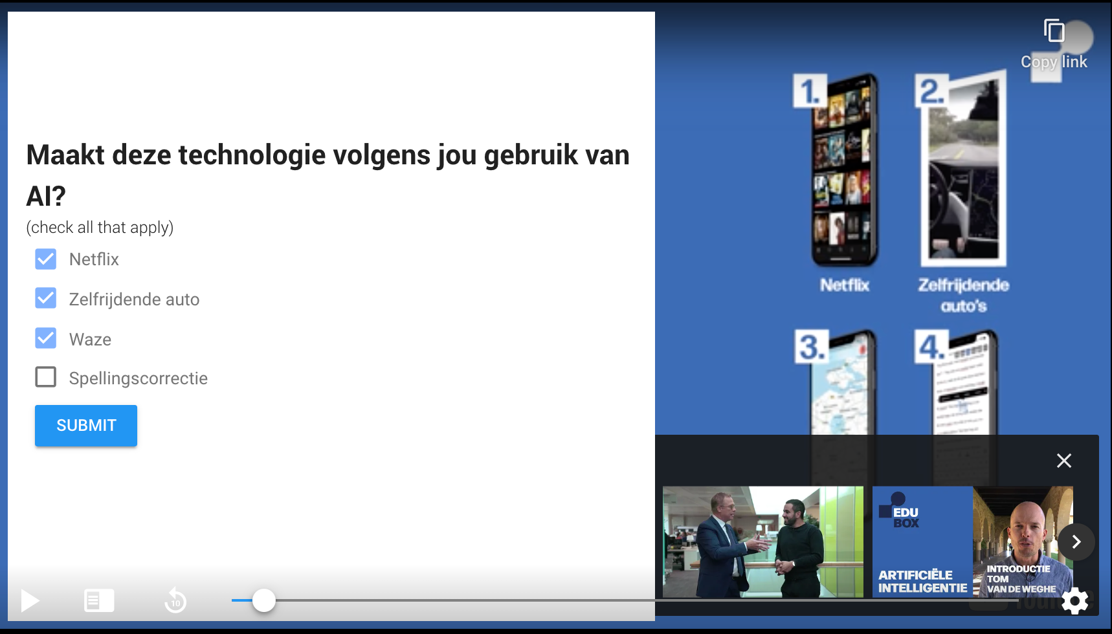Click the Copy link icon

(x=1054, y=31)
